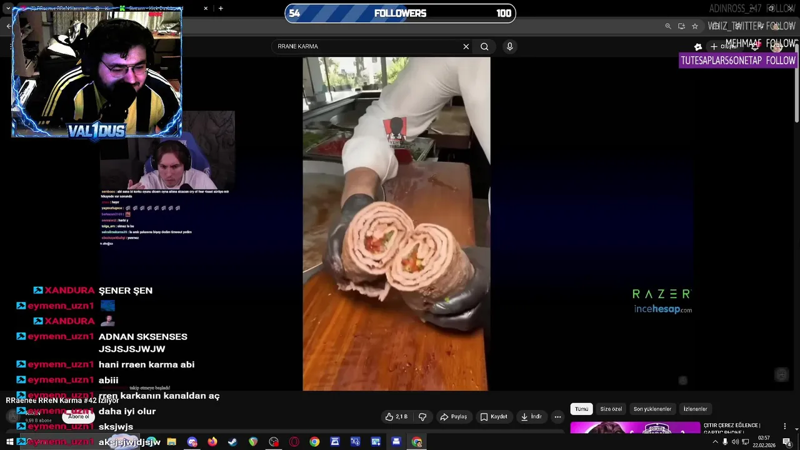Open Opera browser from the taskbar
The width and height of the screenshot is (800, 450).
[x=294, y=442]
